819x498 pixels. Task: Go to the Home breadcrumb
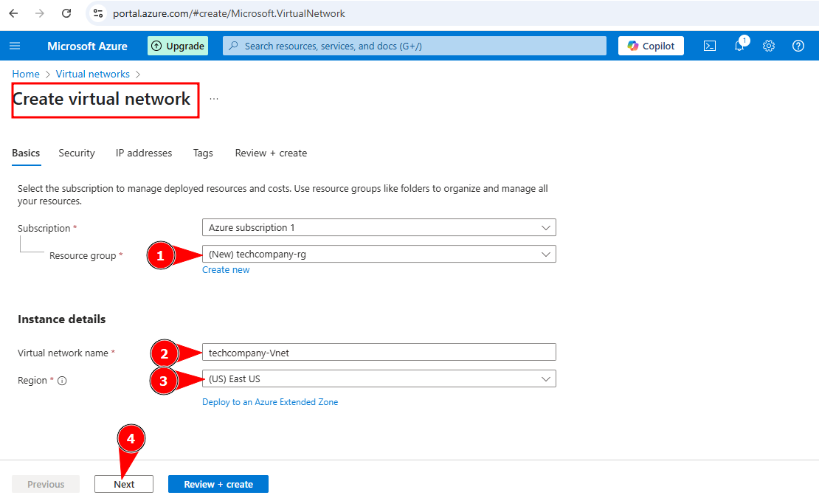26,74
